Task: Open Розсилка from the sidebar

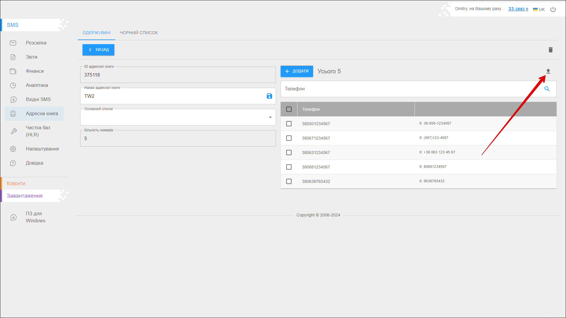Action: click(x=36, y=43)
